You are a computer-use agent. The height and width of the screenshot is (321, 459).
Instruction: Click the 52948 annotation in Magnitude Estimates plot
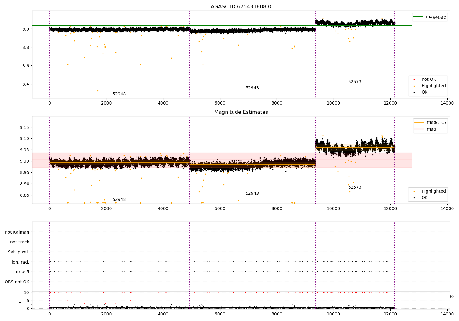pyautogui.click(x=119, y=200)
